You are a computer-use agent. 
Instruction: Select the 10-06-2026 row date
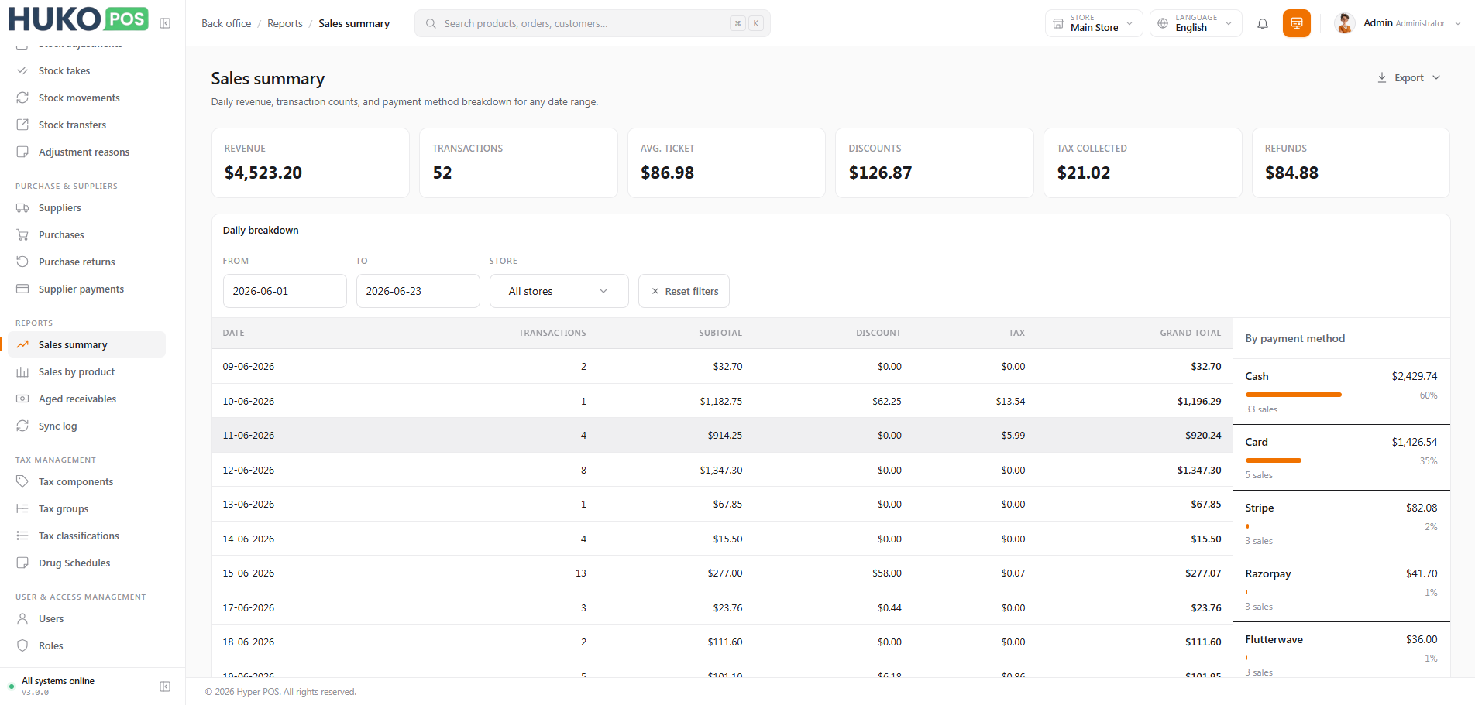coord(249,401)
